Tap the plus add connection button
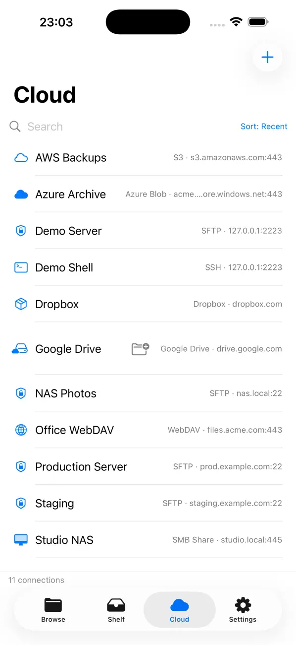Image resolution: width=296 pixels, height=645 pixels. [x=267, y=57]
